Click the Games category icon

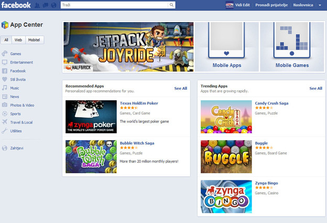click(x=5, y=54)
